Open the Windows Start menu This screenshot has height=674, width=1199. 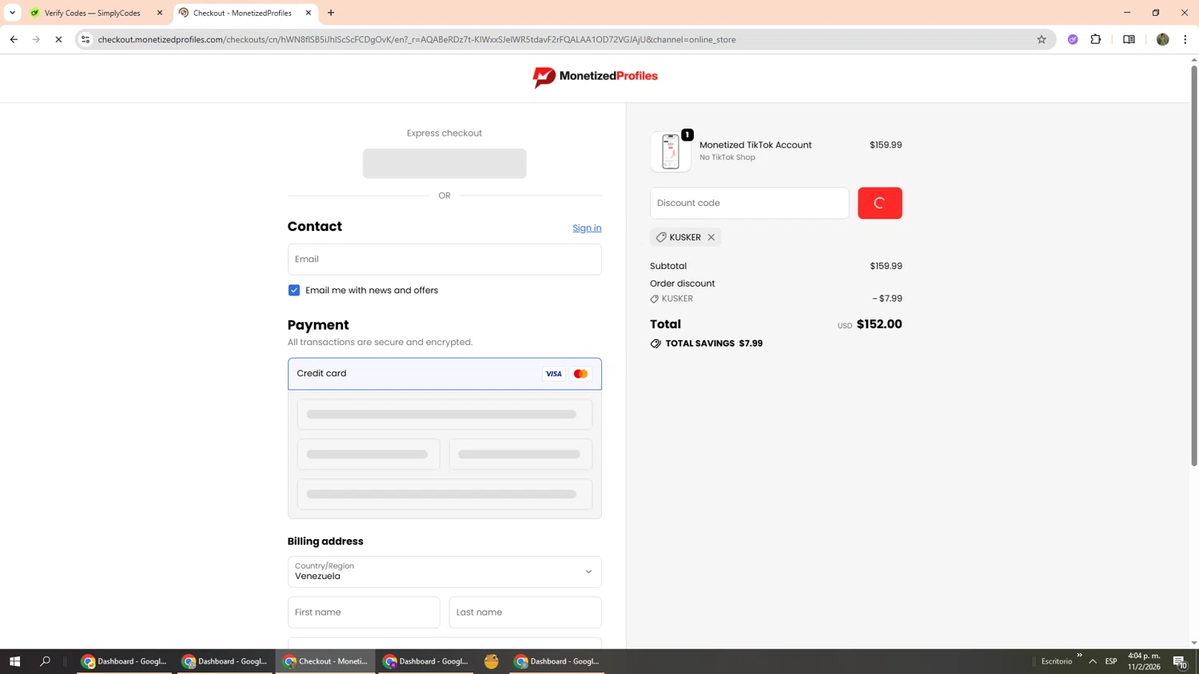pos(14,661)
